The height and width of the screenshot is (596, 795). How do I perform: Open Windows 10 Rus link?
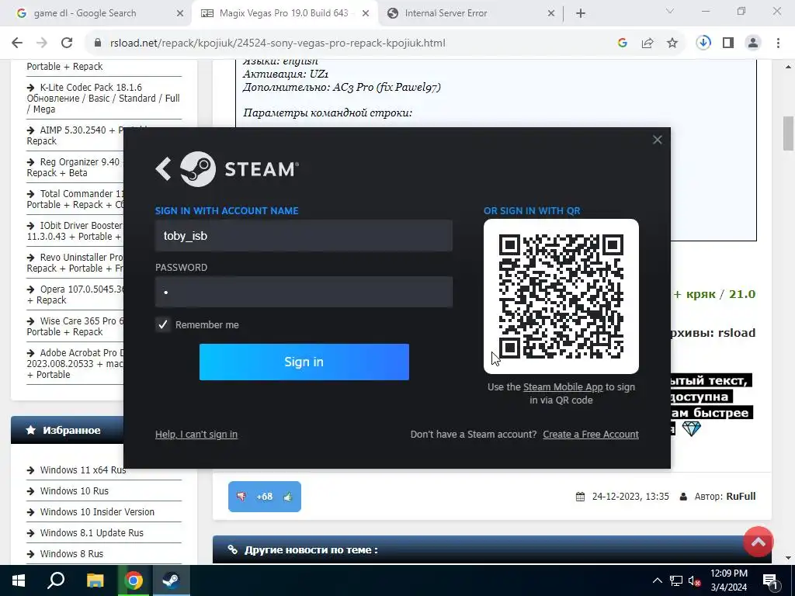pos(74,491)
